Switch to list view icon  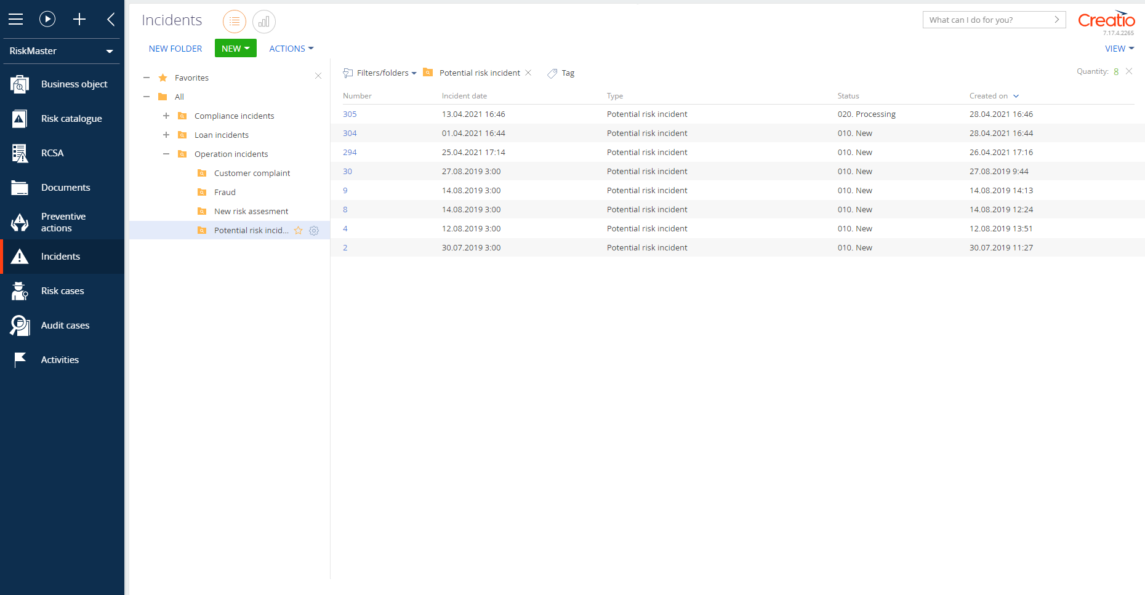coord(234,22)
